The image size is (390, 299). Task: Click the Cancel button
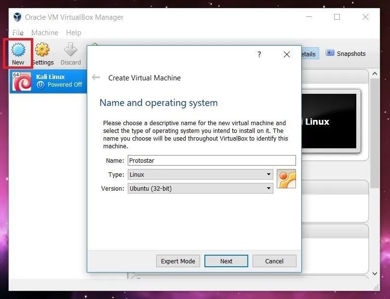pos(274,261)
